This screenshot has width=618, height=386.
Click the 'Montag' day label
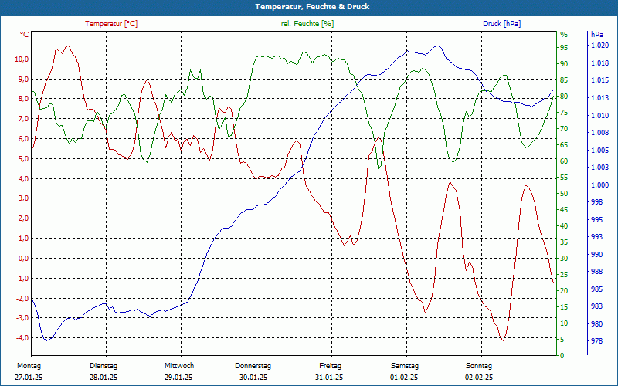(x=29, y=366)
